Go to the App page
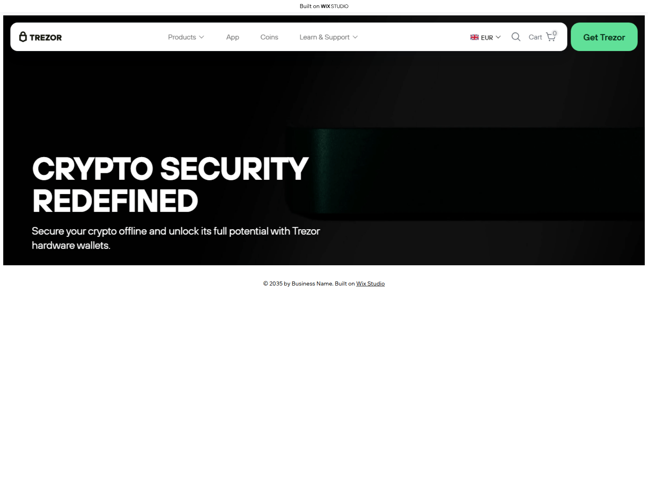Screen dimensions: 648x486 (232, 37)
